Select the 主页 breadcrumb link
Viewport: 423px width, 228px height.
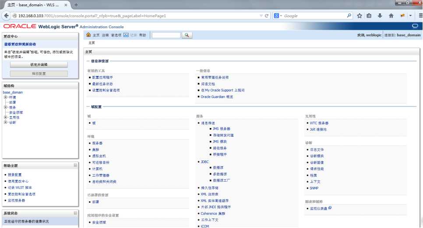(x=92, y=43)
